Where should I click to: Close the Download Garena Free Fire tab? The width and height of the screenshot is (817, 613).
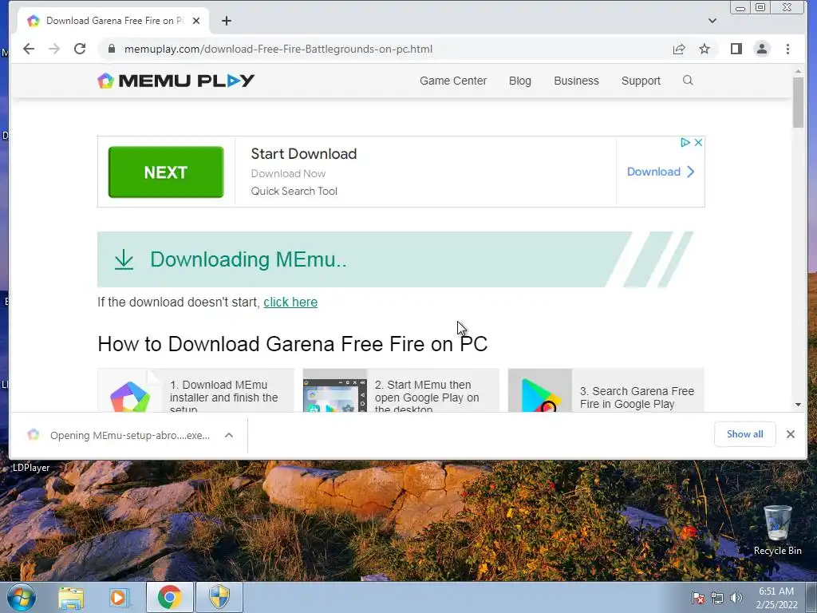click(196, 21)
